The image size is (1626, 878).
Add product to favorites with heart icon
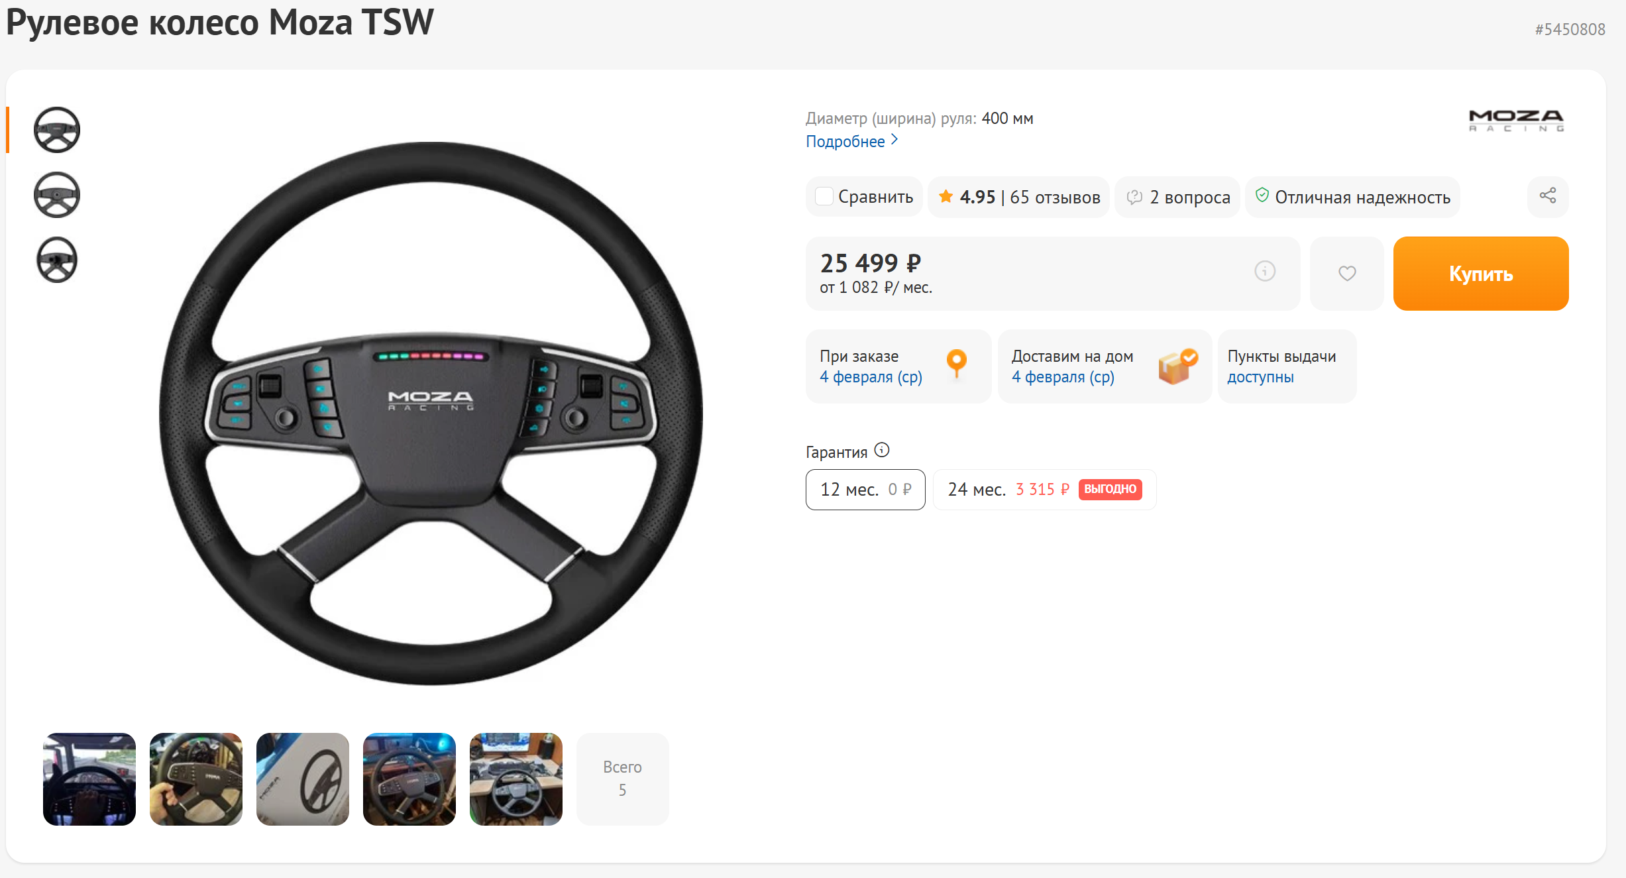point(1346,273)
